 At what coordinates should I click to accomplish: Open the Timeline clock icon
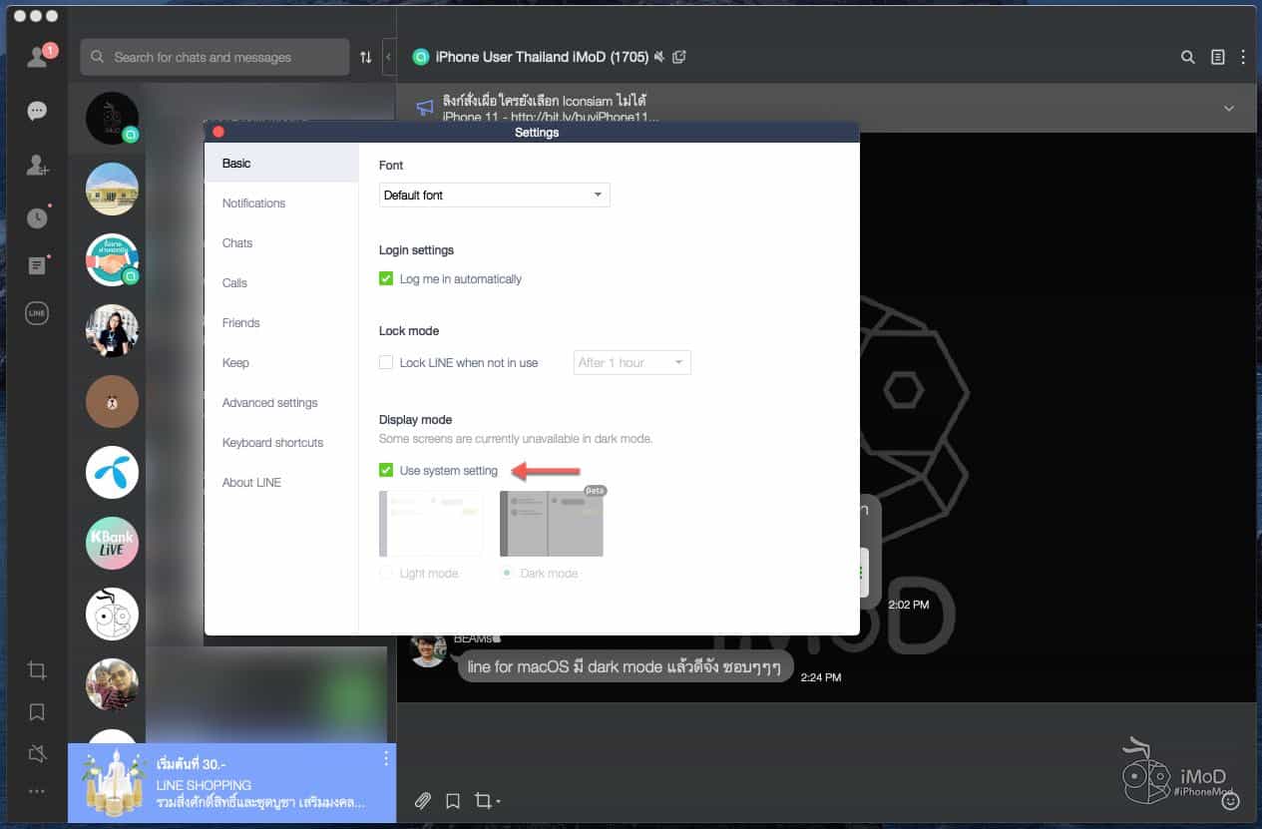pos(37,217)
